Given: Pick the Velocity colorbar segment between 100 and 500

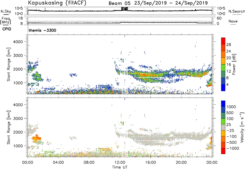Looking at the screenshot, I should tap(223, 116).
